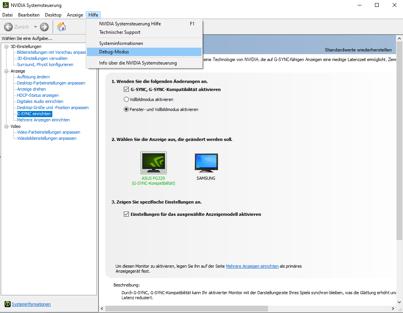Viewport: 403px width, 313px height.
Task: Select the ASUS PG329 monitor icon
Action: tap(153, 162)
